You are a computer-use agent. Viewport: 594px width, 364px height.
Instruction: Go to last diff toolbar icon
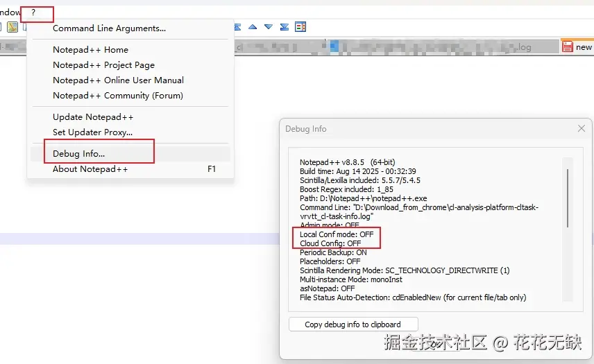point(284,27)
